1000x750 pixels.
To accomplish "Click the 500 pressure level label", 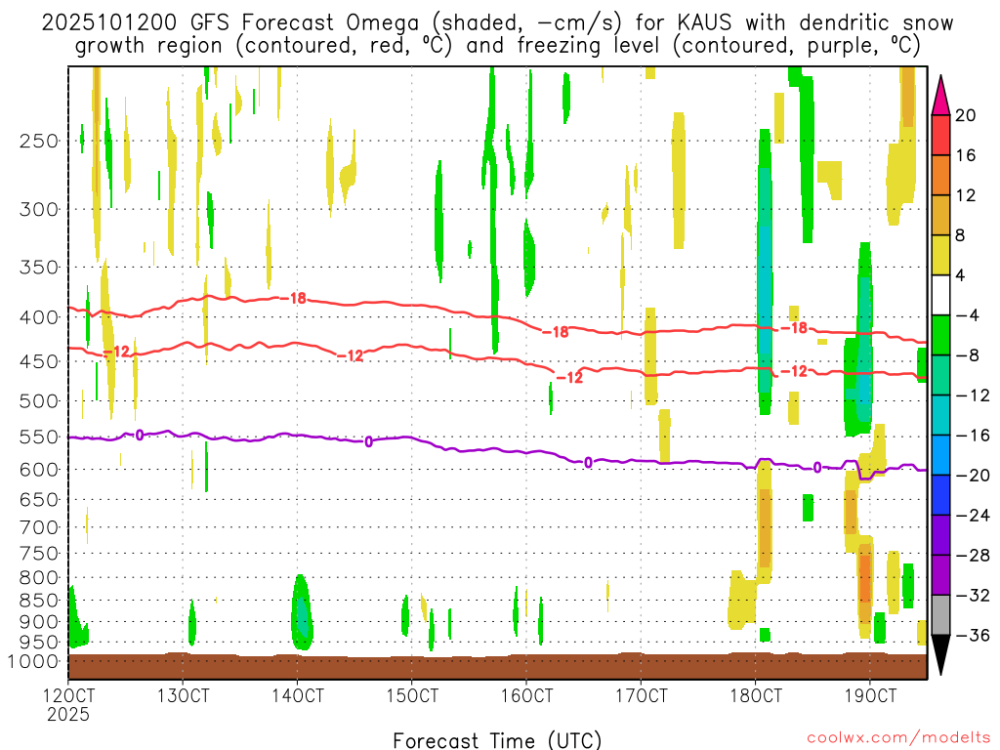I will [x=39, y=401].
